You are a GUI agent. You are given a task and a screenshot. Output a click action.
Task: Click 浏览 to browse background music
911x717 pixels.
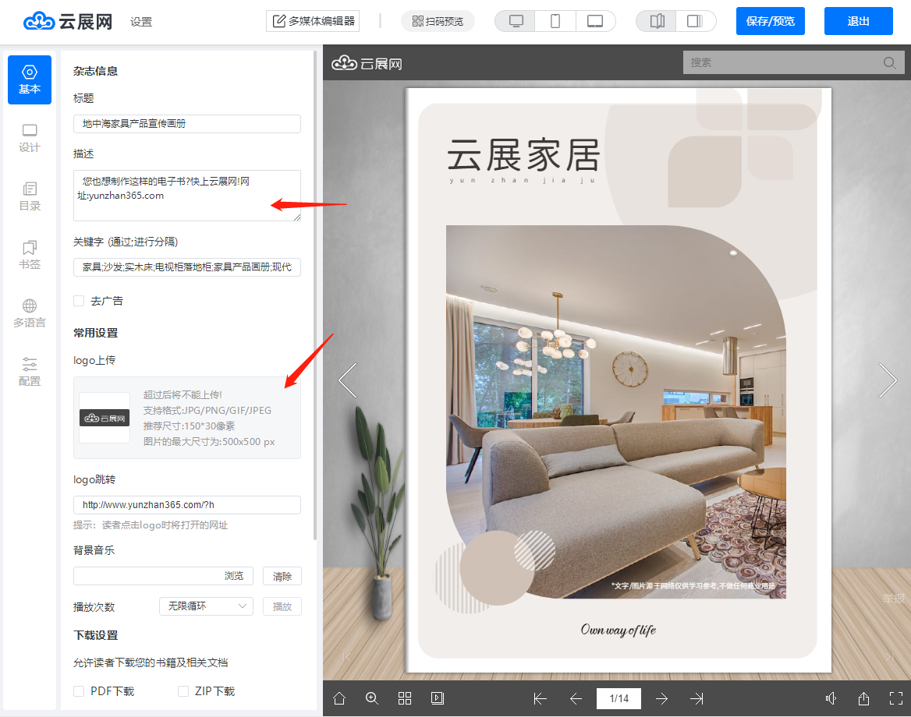point(234,576)
